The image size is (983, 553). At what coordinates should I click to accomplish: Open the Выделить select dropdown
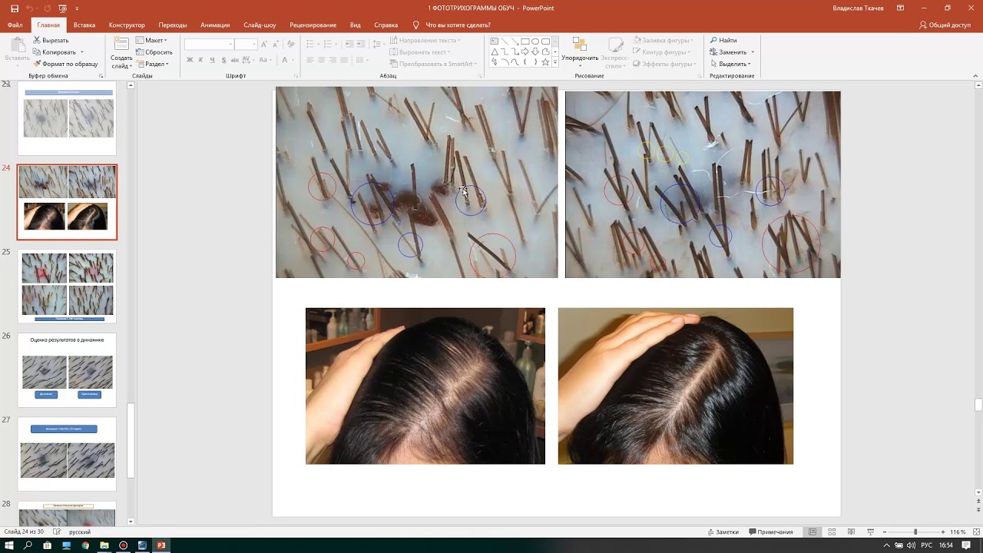tap(730, 64)
